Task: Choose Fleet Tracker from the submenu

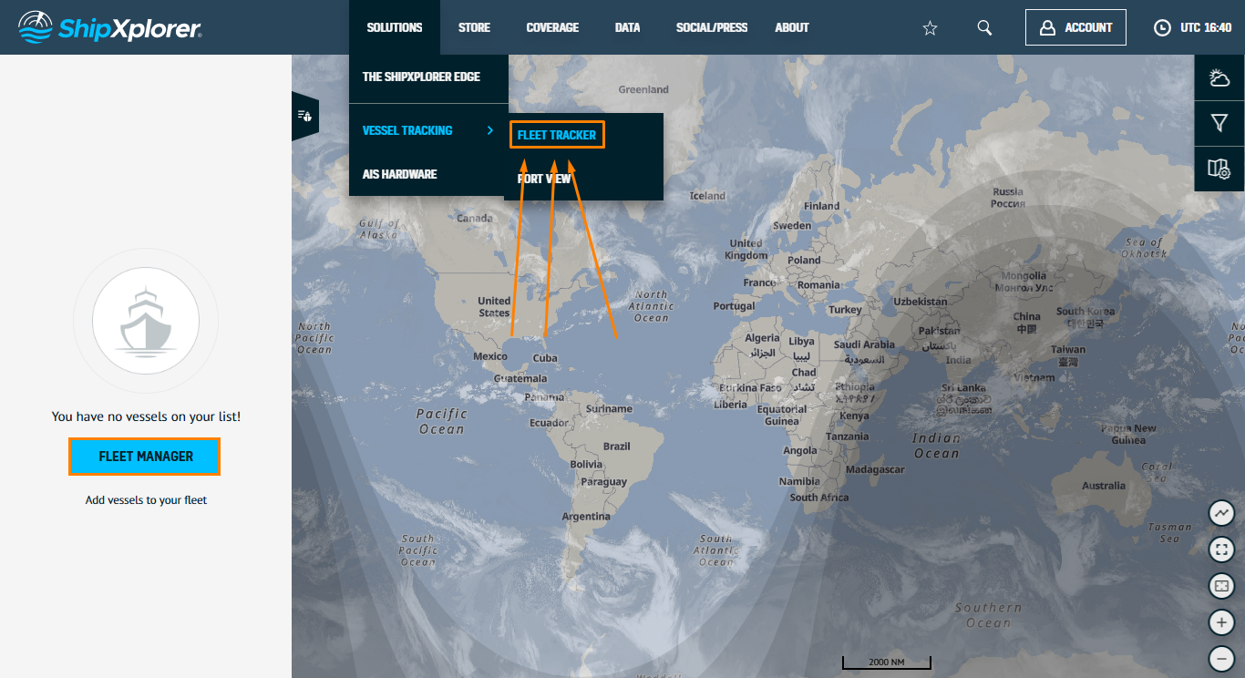Action: [557, 135]
